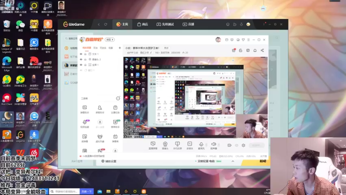Open 微信 WeChat desktop shortcut
This screenshot has height=195, width=346.
[x=20, y=26]
